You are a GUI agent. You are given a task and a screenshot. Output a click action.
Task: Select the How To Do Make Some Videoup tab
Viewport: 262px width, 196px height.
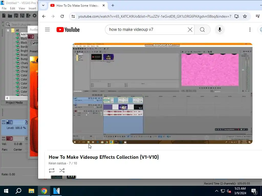78,6
